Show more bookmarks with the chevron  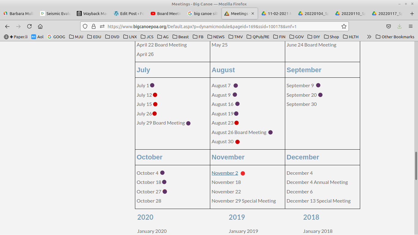369,37
